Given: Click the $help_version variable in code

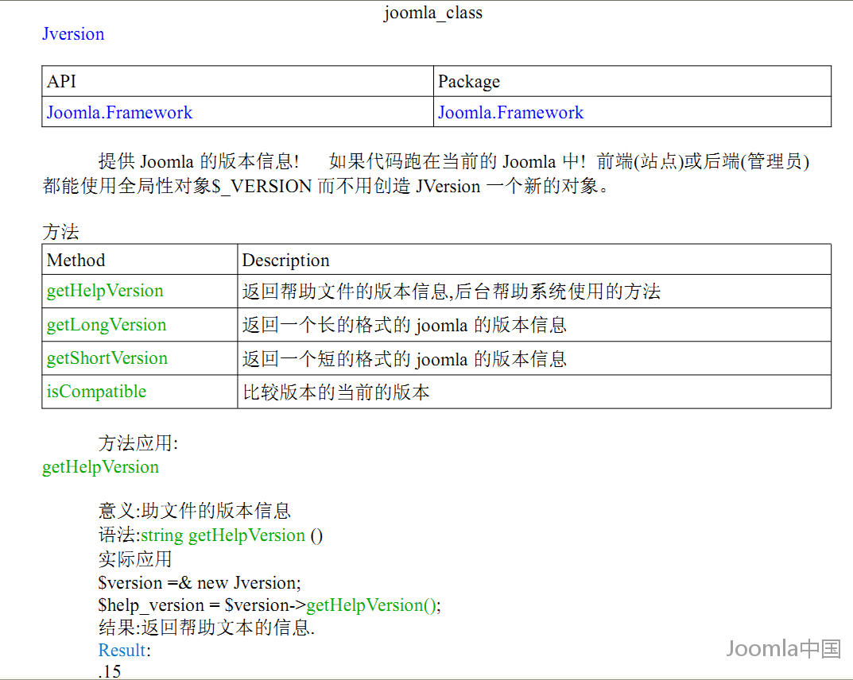Looking at the screenshot, I should click(151, 605).
